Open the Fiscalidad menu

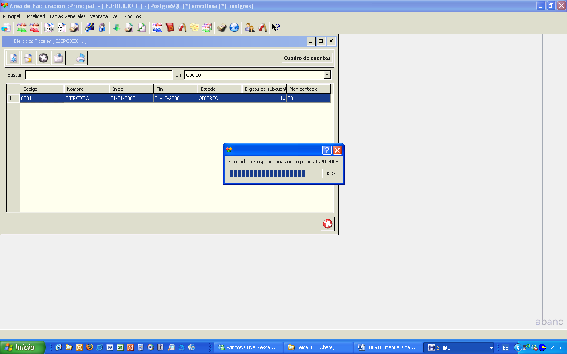tap(35, 16)
